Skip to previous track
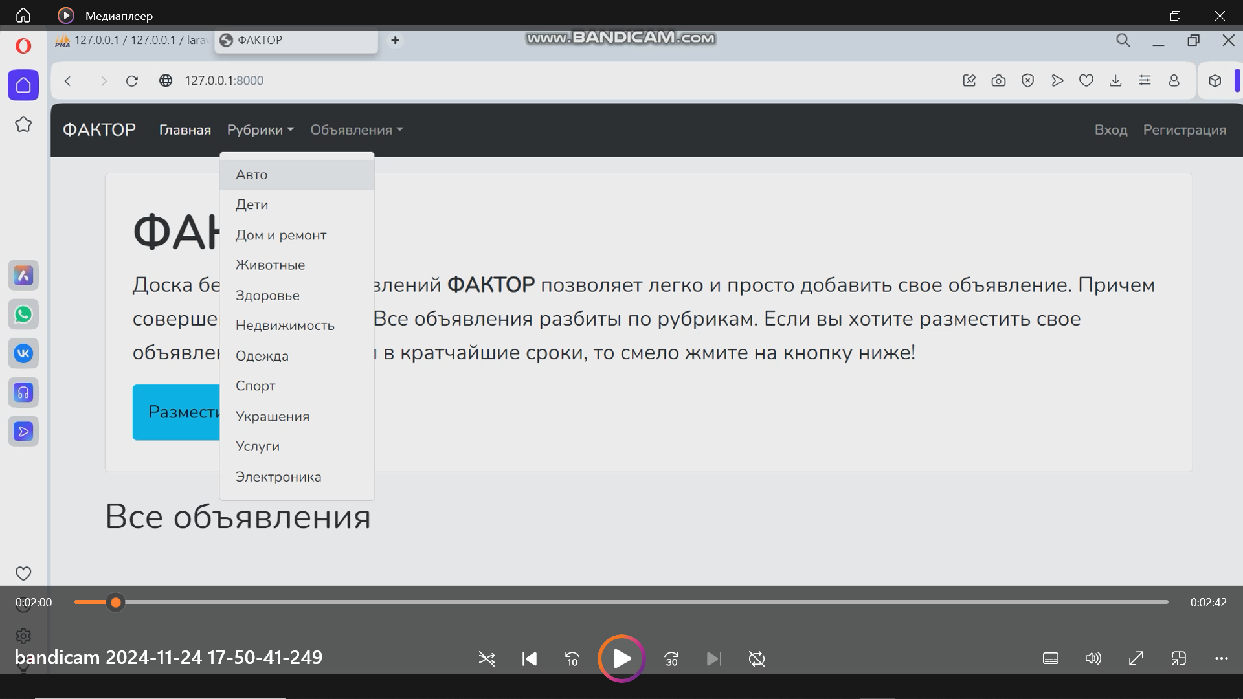This screenshot has width=1243, height=699. pyautogui.click(x=530, y=659)
